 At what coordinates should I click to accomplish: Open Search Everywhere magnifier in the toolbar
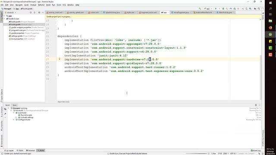pyautogui.click(x=259, y=9)
